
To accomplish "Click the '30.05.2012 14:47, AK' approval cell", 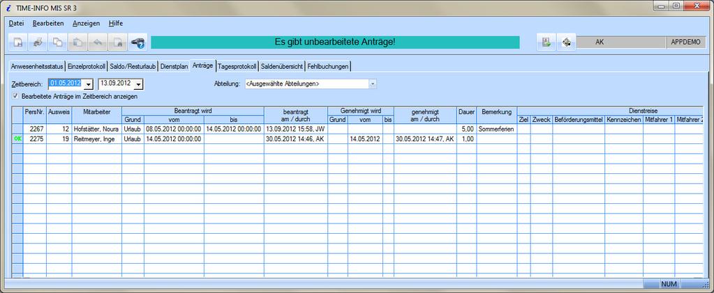I will pyautogui.click(x=425, y=139).
